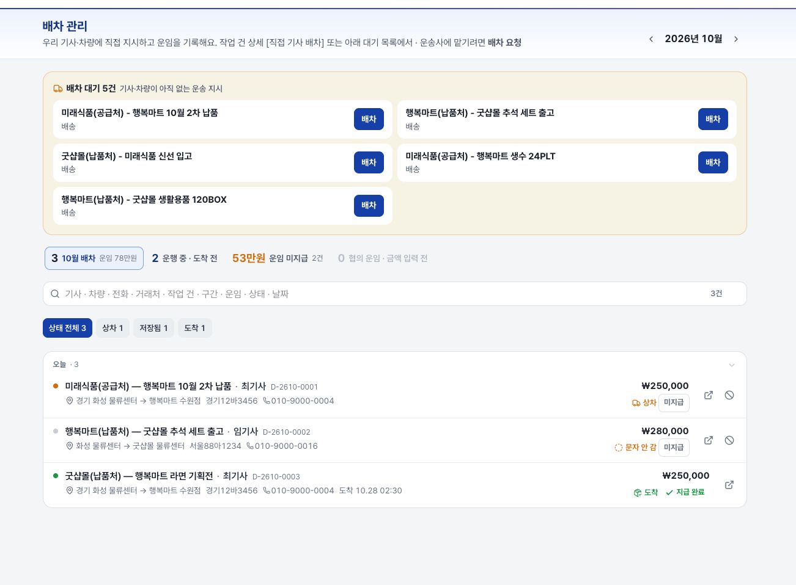Viewport: 796px width, 585px height.
Task: Click 미지급 button on ₩250,000 D-2610-0001 row
Action: pyautogui.click(x=674, y=403)
